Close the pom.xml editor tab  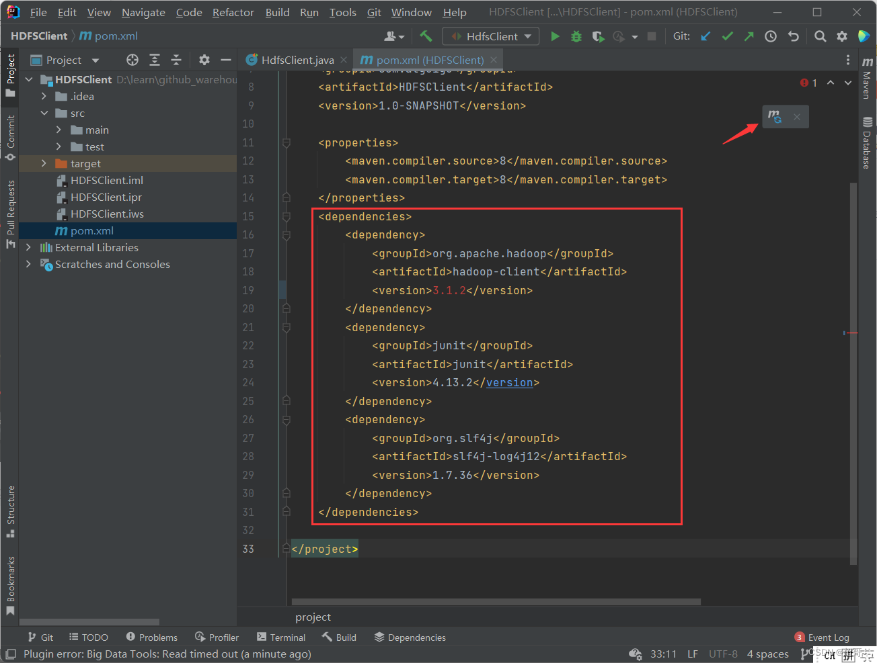(x=494, y=60)
